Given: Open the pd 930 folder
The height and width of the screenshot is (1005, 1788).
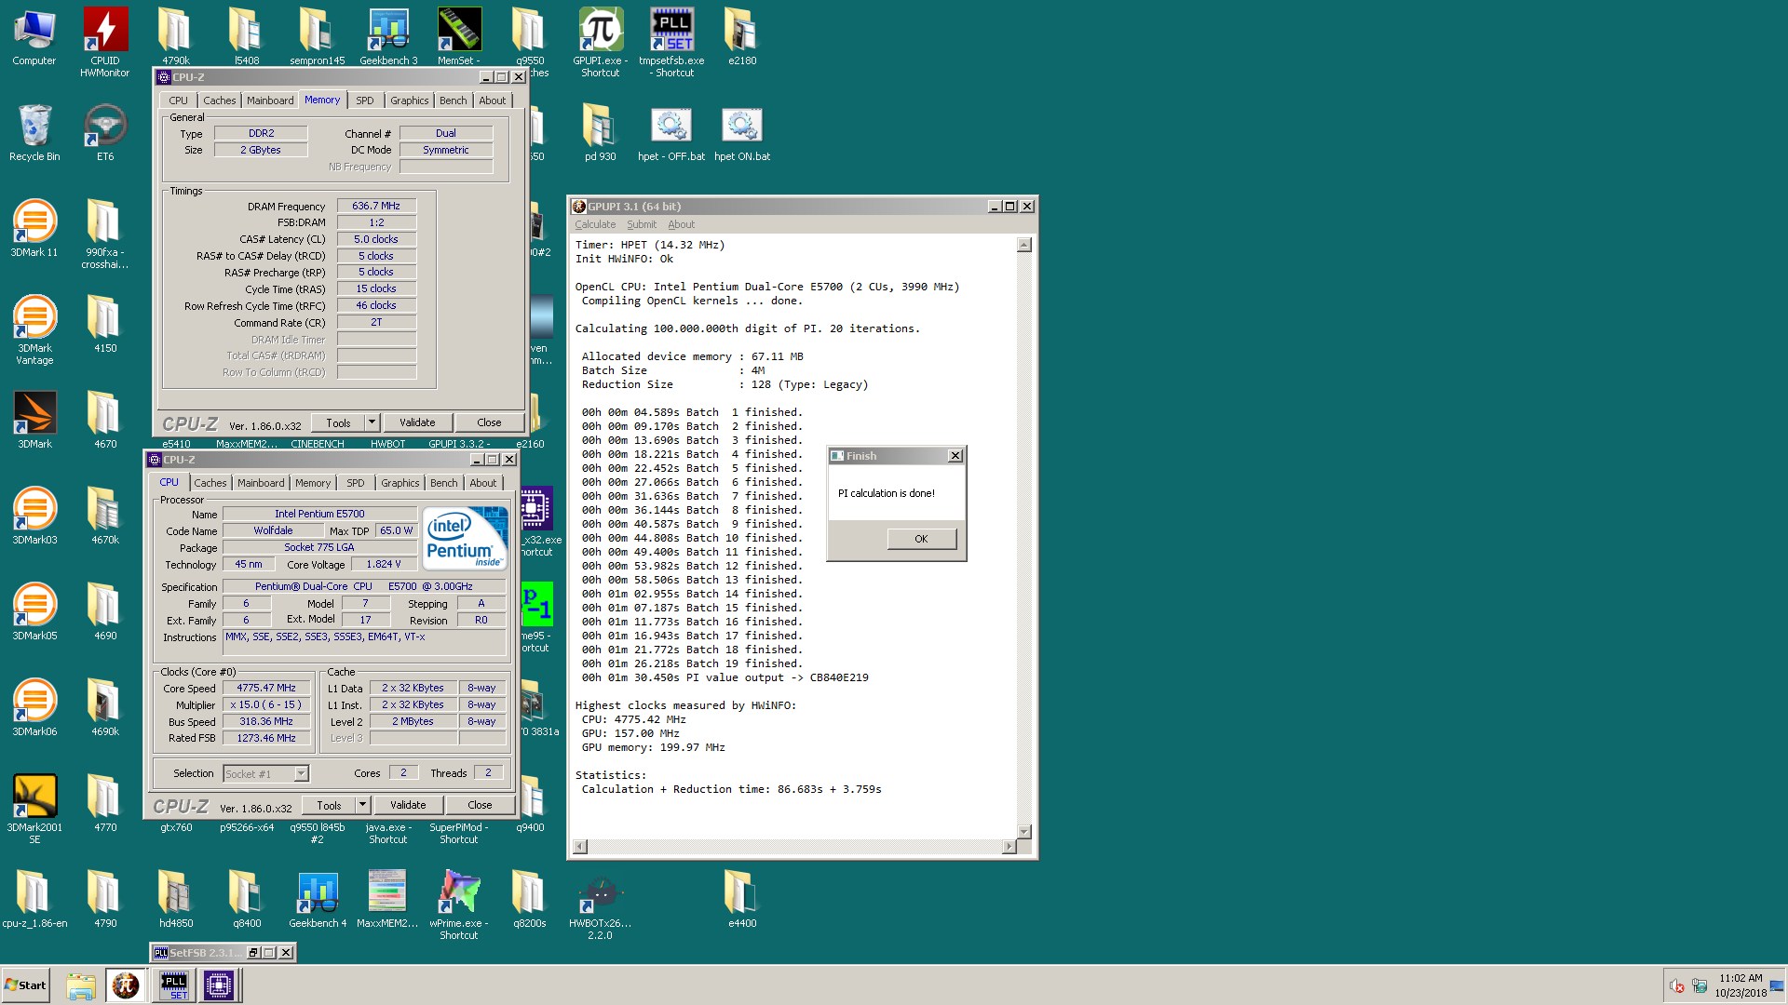Looking at the screenshot, I should click(601, 132).
